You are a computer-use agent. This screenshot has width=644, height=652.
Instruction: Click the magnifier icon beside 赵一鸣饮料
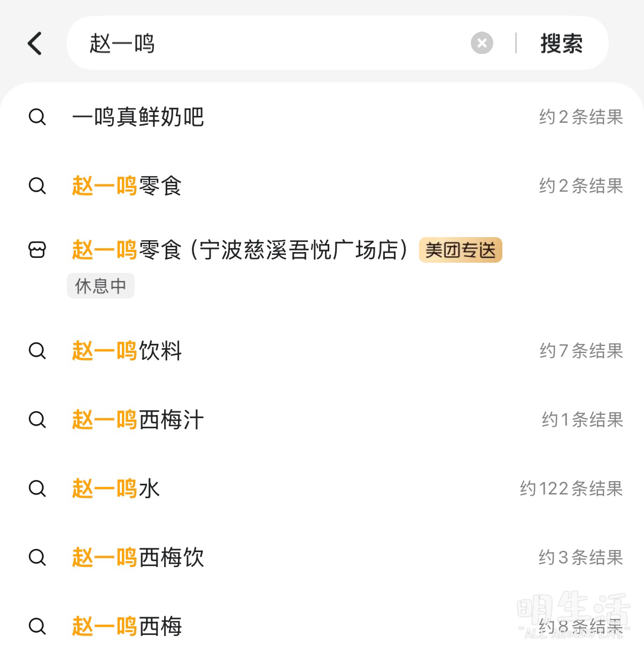[37, 351]
